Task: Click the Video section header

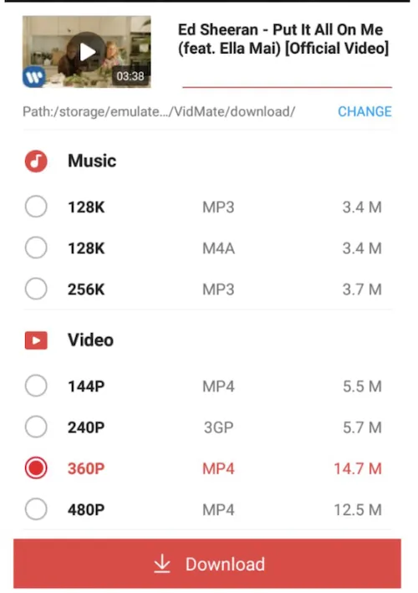Action: [x=90, y=340]
